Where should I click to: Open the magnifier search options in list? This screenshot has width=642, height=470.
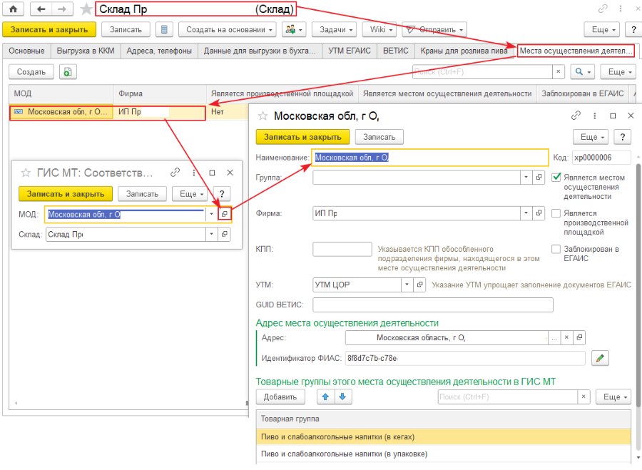pos(582,72)
